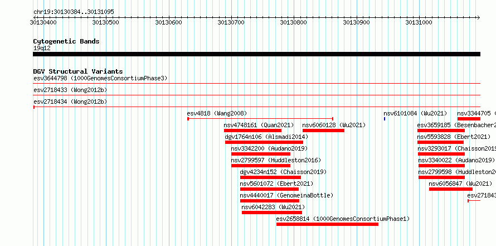This screenshot has width=496, height=246.
Task: Select ruler position 30130600
Action: (x=169, y=22)
